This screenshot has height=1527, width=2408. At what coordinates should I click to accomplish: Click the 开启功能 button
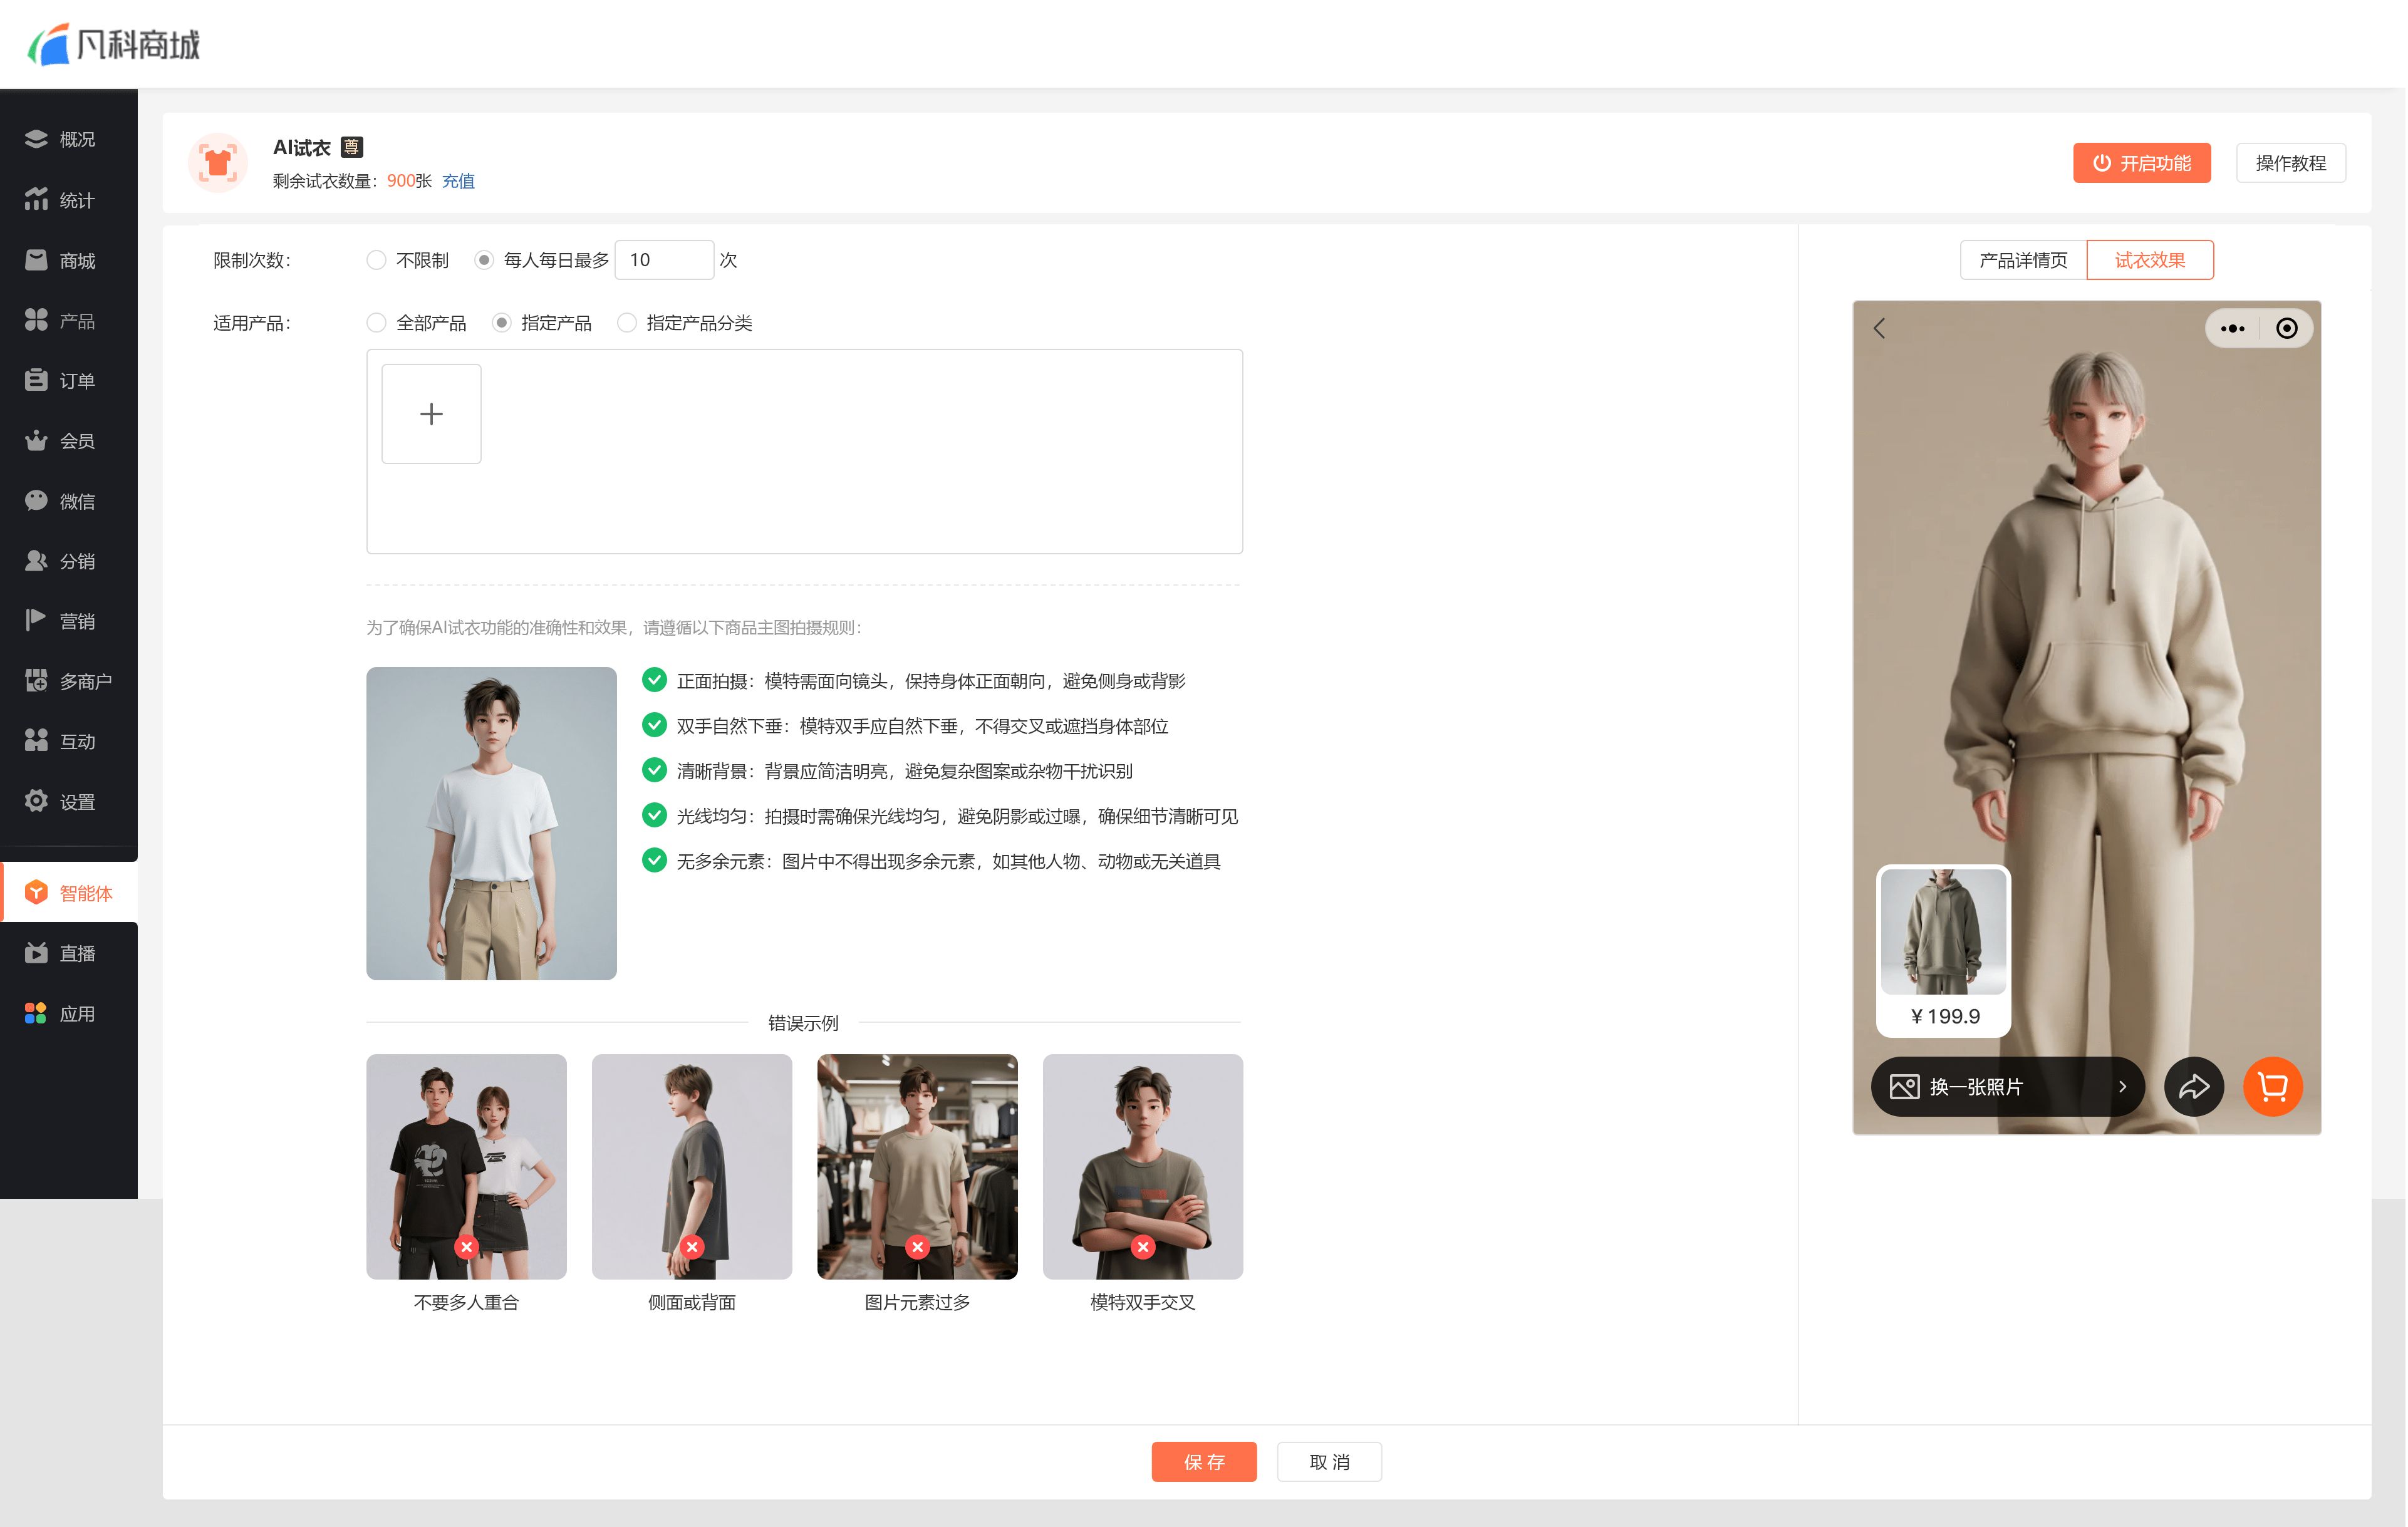click(x=2141, y=163)
